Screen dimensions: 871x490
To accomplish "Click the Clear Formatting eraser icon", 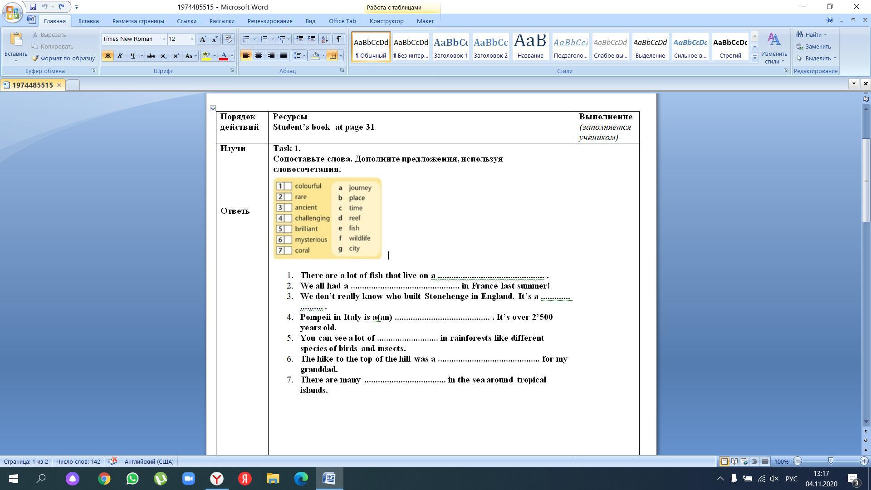I will 228,39.
